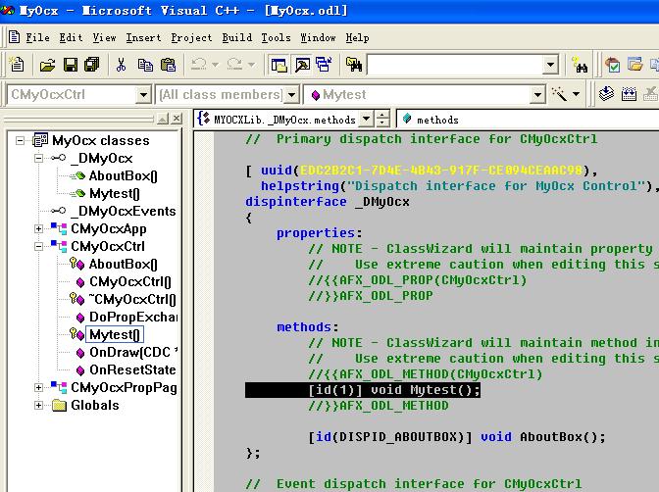Click the scope navigation up-down stepper

point(382,120)
